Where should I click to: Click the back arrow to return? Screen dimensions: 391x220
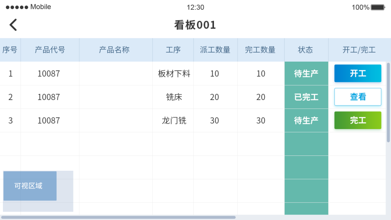click(x=13, y=24)
